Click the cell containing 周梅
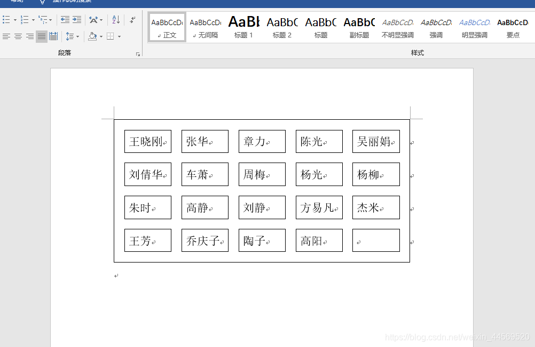Screen dimensions: 535x347 [x=262, y=174]
